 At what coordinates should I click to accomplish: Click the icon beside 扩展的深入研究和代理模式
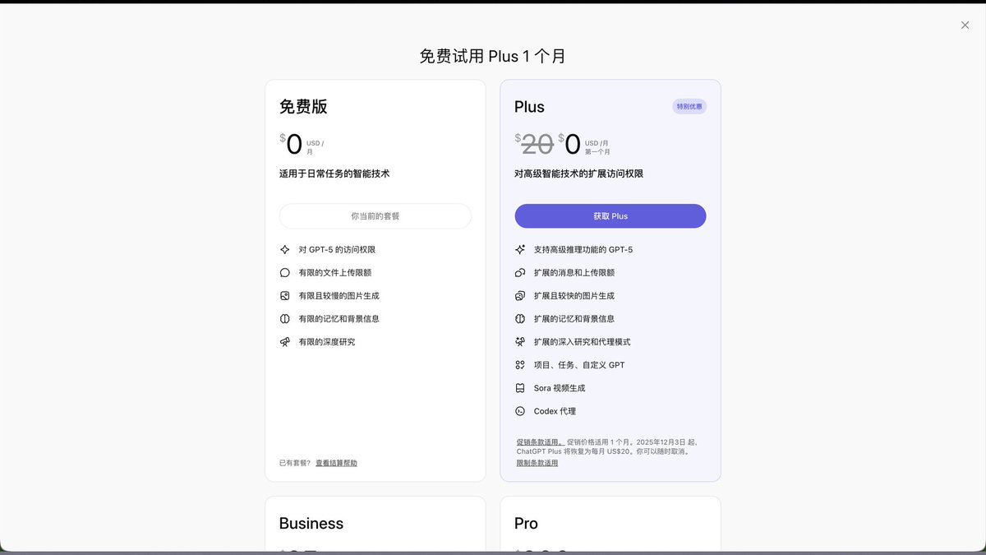click(x=520, y=341)
